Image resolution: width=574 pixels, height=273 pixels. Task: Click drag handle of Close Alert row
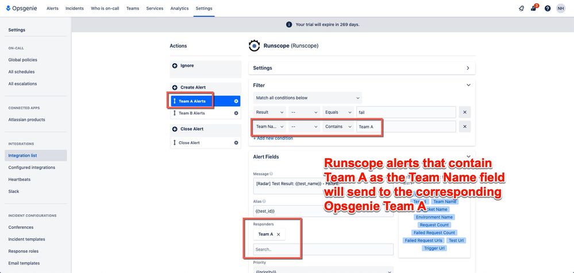(175, 143)
